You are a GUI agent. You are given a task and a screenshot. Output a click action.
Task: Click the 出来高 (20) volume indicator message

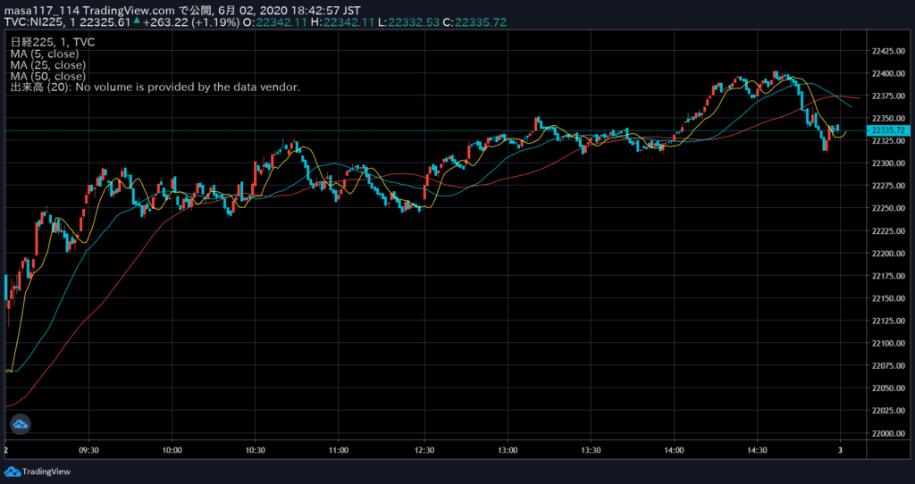[155, 88]
